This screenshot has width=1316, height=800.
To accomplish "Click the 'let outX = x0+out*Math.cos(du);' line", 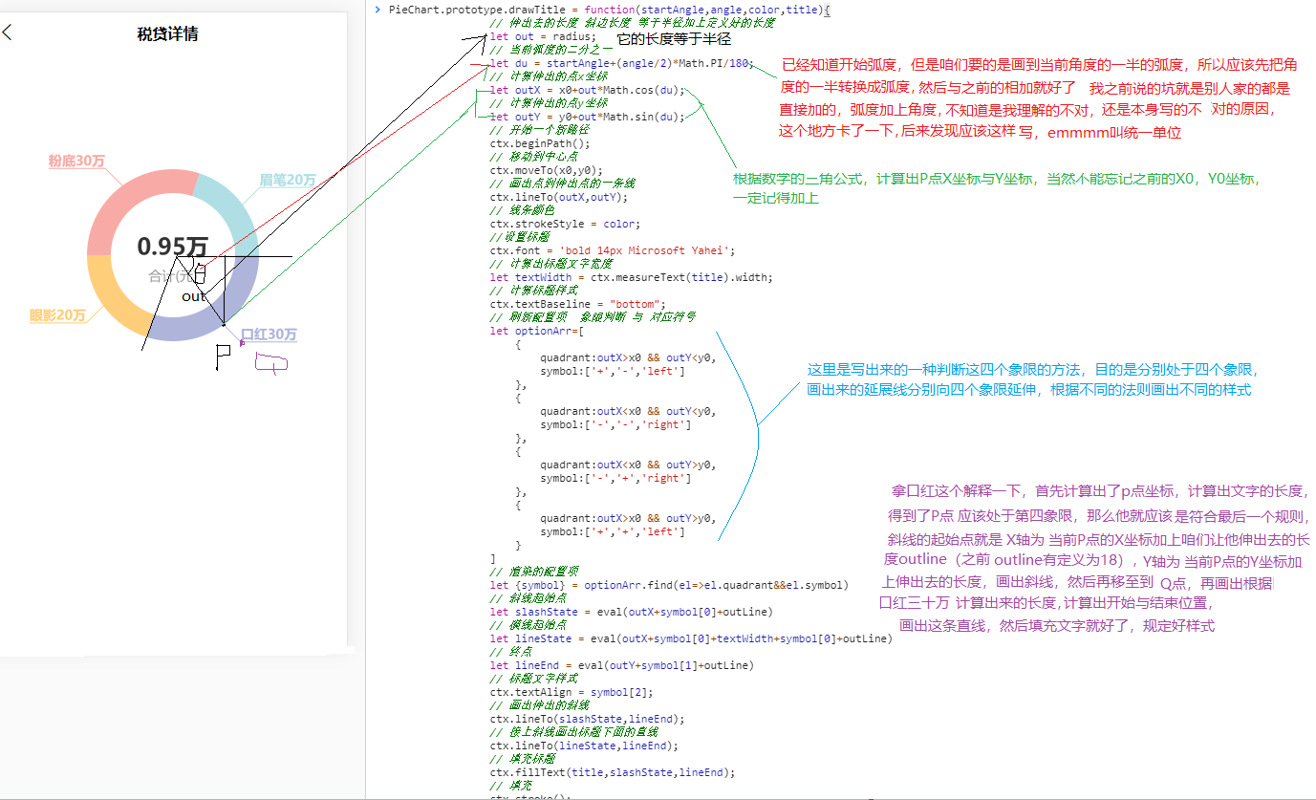I will [x=587, y=90].
